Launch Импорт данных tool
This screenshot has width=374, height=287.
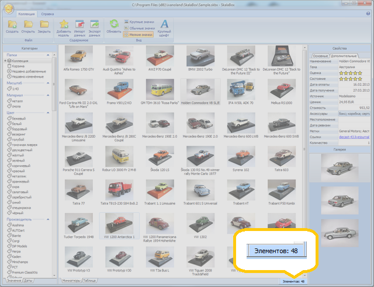79,29
